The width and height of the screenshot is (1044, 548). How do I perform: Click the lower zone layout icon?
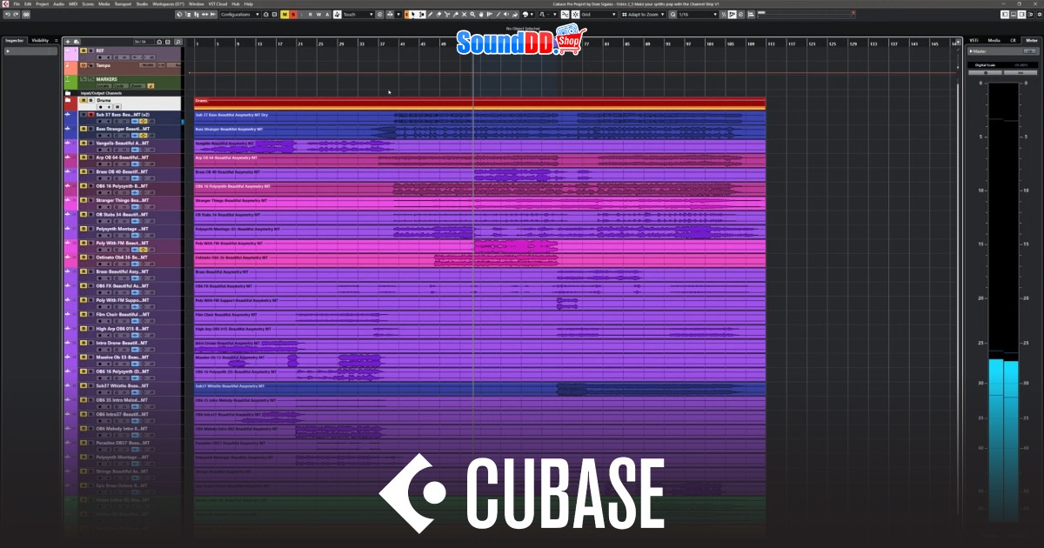[x=1014, y=15]
